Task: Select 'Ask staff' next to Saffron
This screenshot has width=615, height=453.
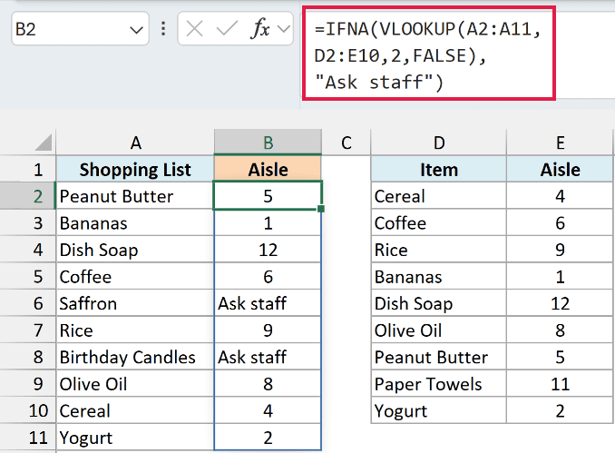Action: (x=268, y=303)
